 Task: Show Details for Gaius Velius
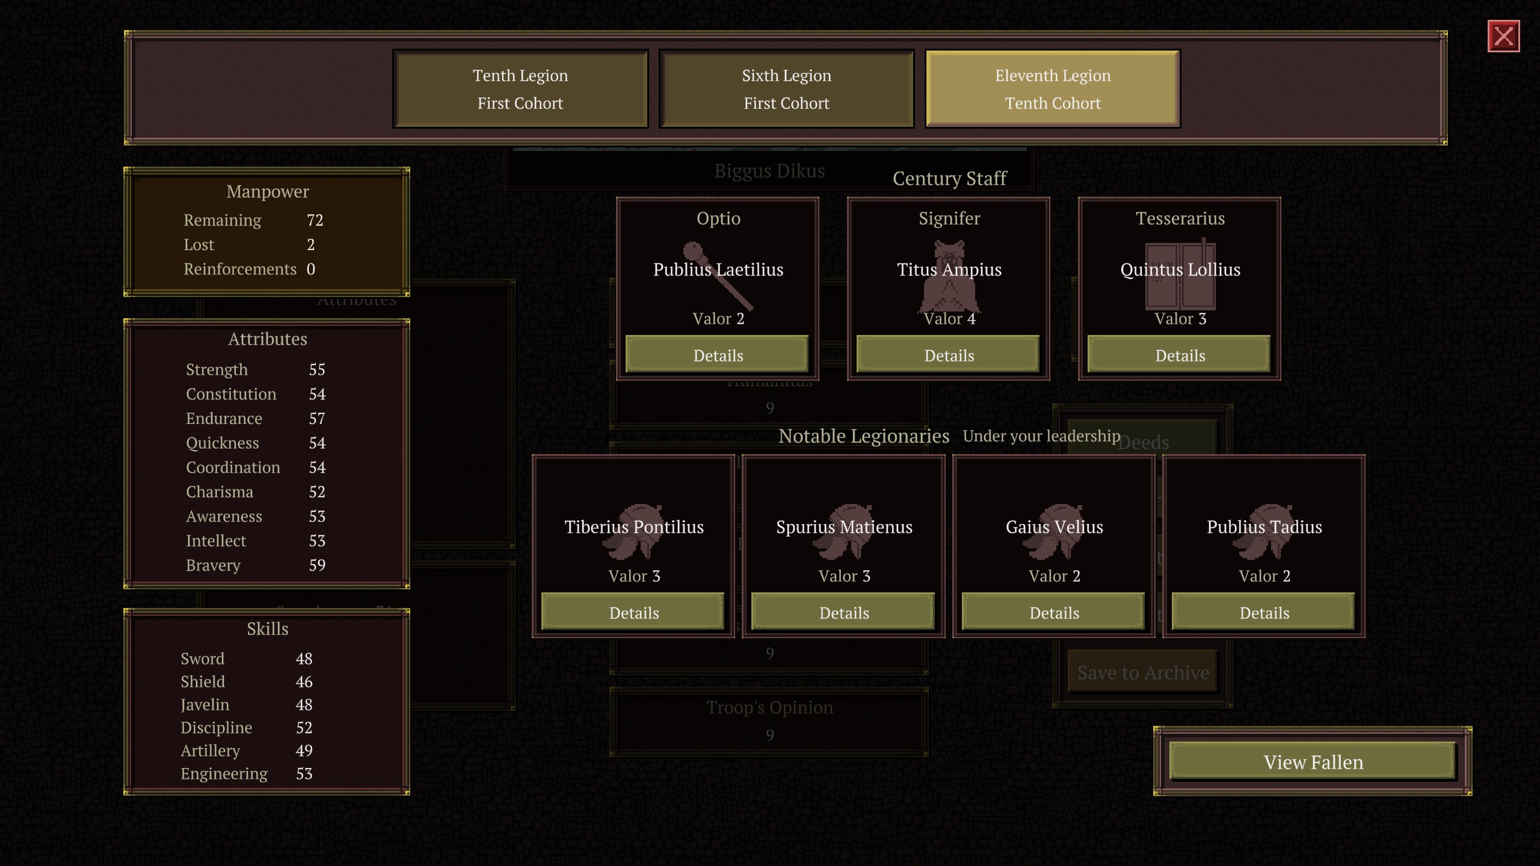point(1054,612)
